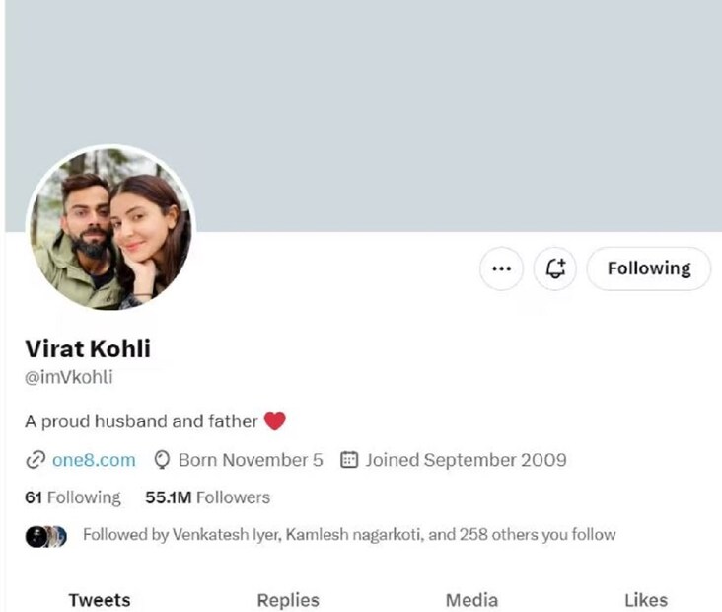The image size is (722, 612).
Task: Click the small mutual follower avatars
Action: tap(46, 536)
